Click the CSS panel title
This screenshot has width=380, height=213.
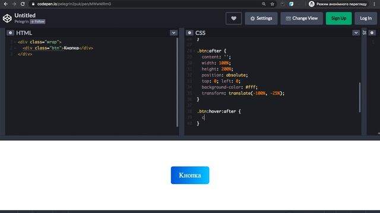point(200,33)
